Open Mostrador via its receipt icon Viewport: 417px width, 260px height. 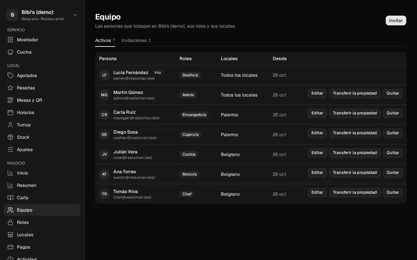click(10, 40)
